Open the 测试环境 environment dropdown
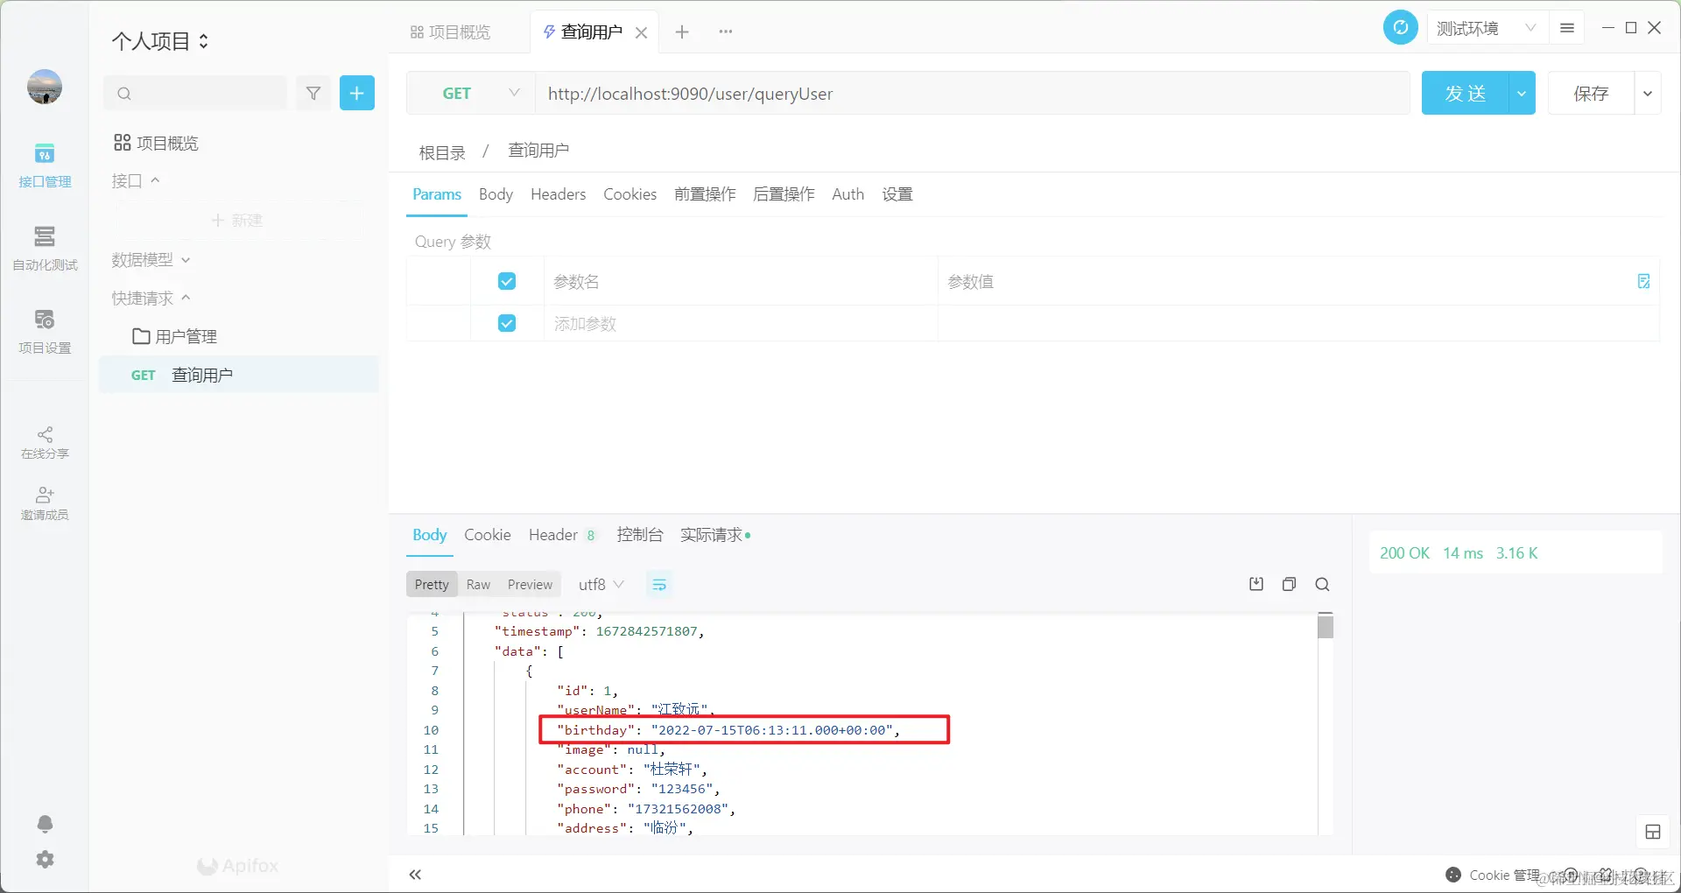The image size is (1681, 893). pyautogui.click(x=1486, y=28)
